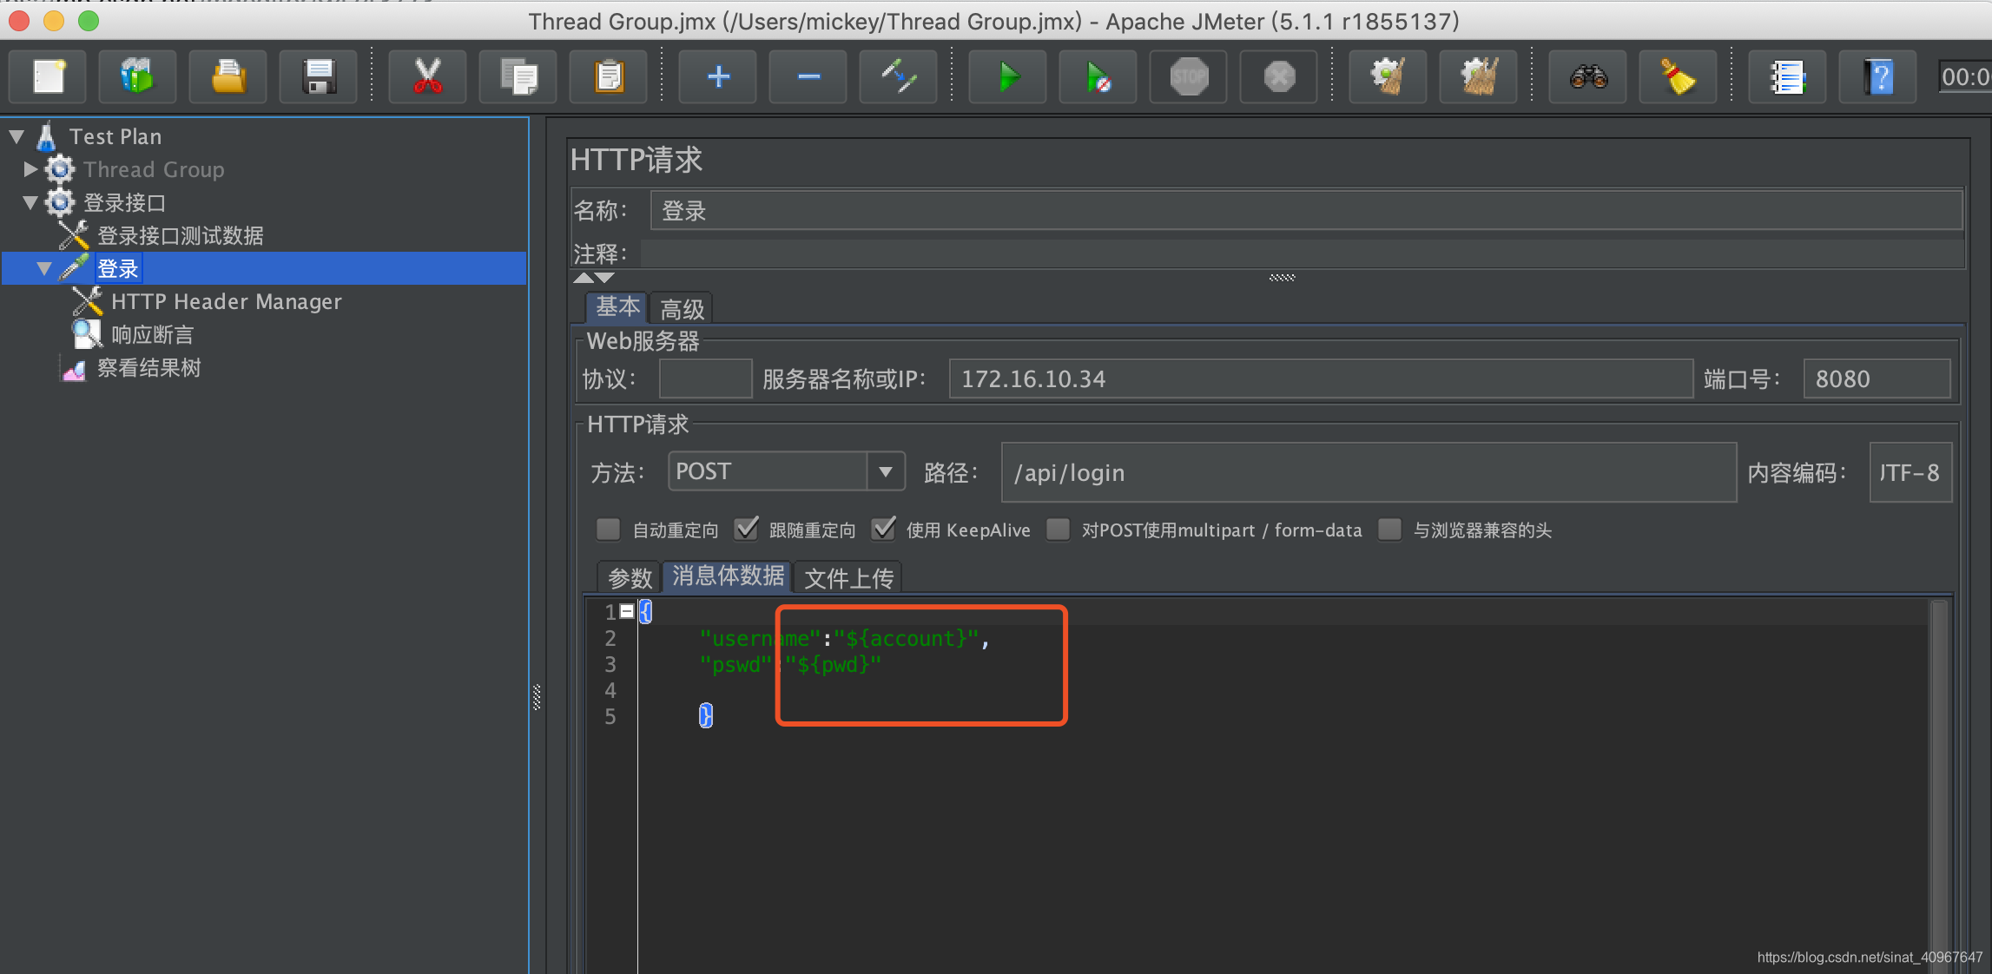Click the 注释 comment field
The width and height of the screenshot is (1992, 974).
[x=1303, y=253]
